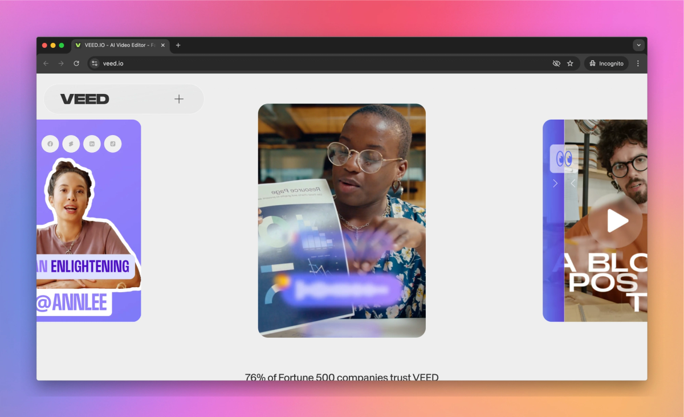Viewport: 684px width, 417px height.
Task: Open a new tab with the plus button
Action: click(178, 45)
